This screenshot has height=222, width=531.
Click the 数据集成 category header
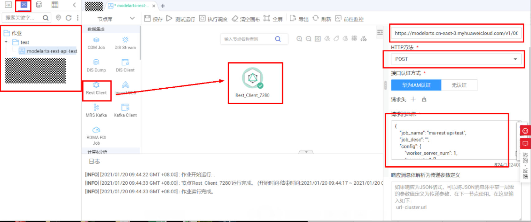point(96,29)
